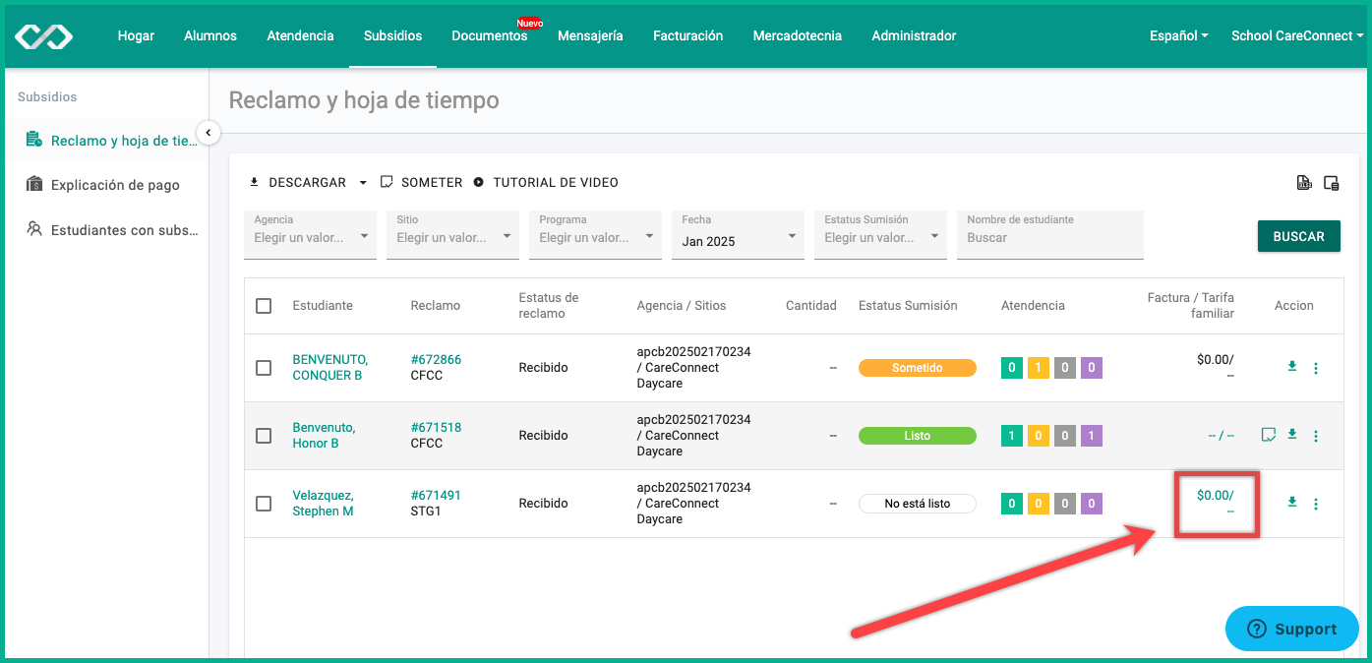Click green attendance count 1 for Honor B

click(1011, 436)
